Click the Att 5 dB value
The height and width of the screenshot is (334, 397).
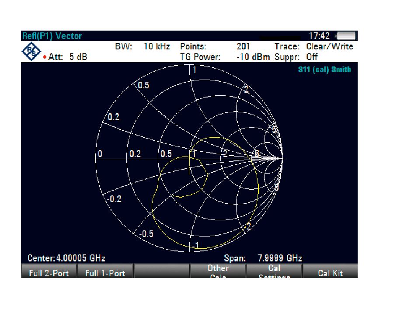click(x=78, y=57)
